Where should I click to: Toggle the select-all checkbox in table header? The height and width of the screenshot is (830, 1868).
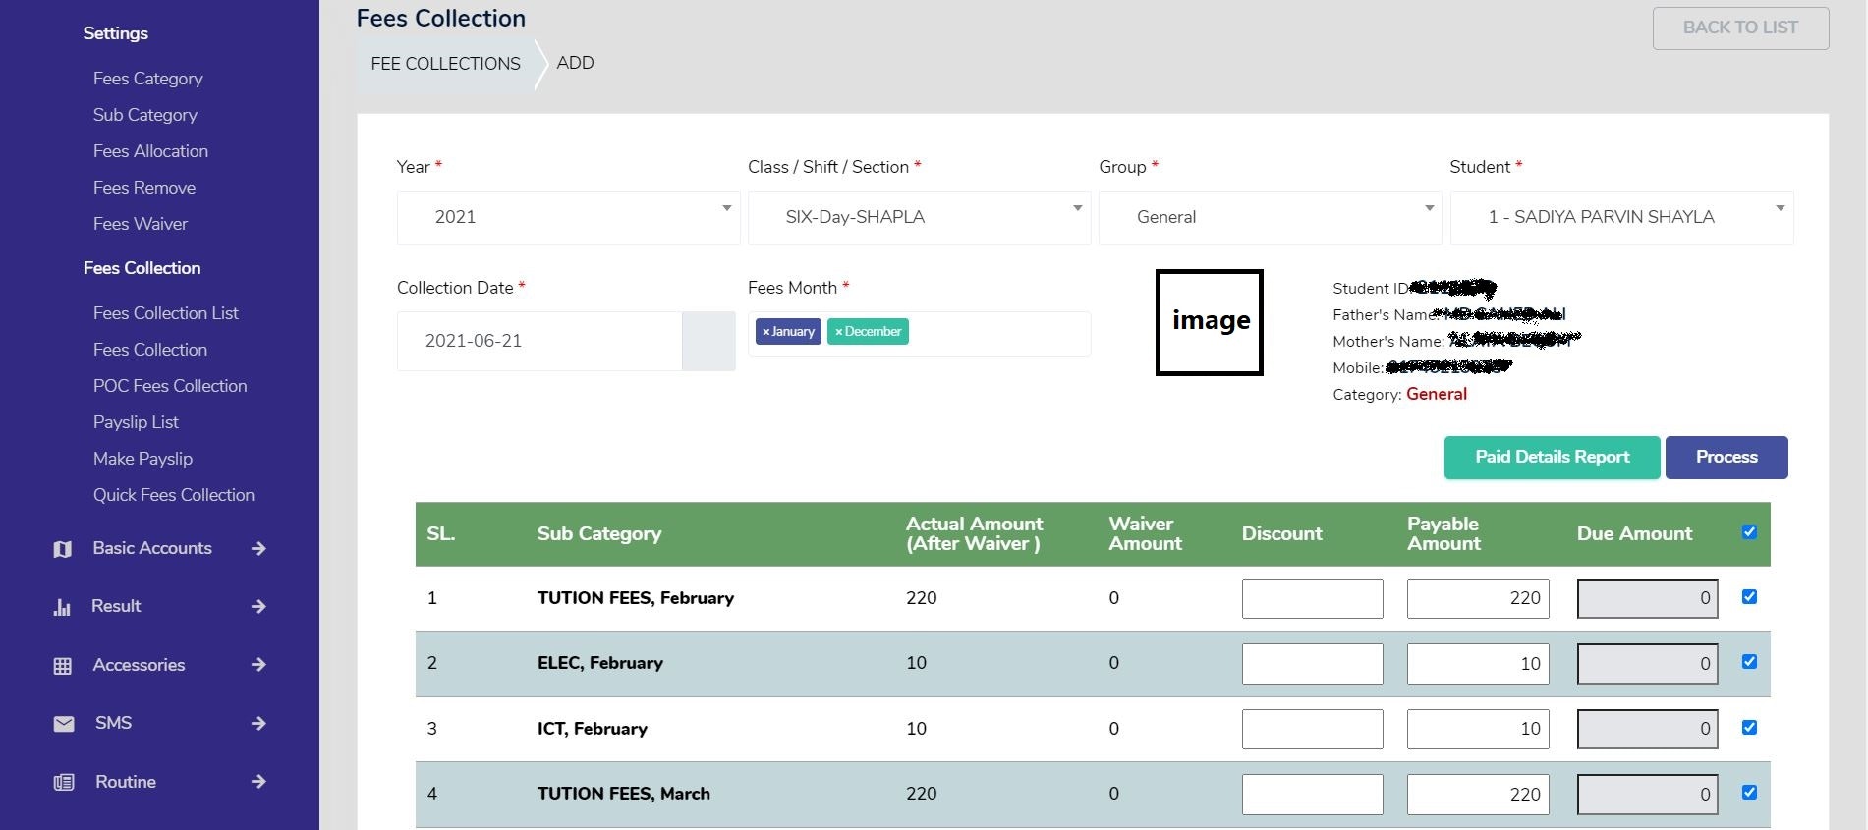tap(1749, 531)
